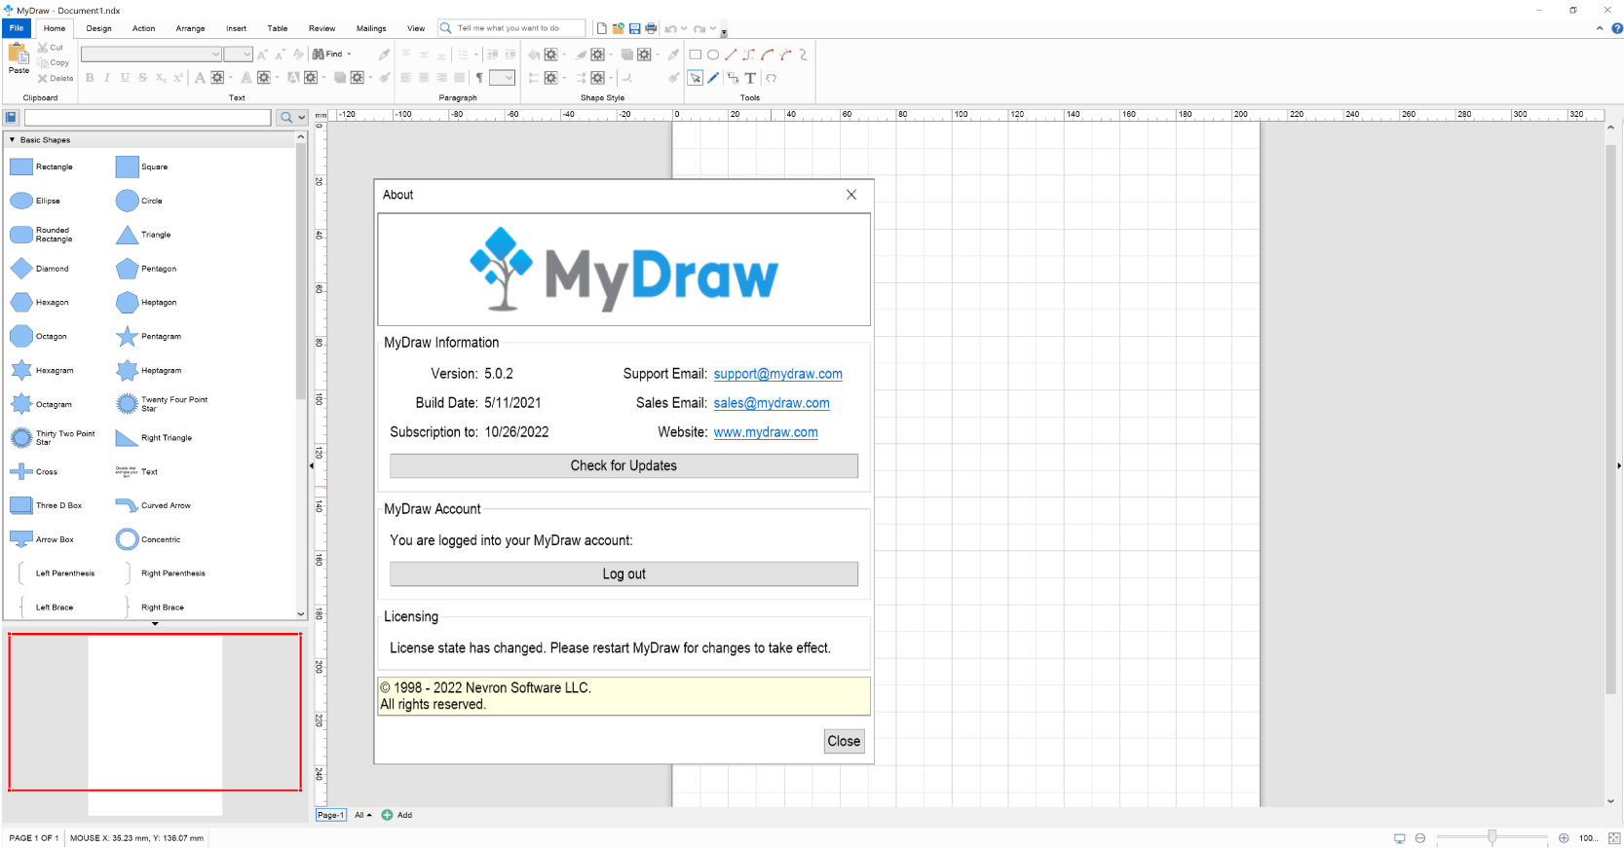
Task: Choose the Text tool in Tools group
Action: pos(750,78)
